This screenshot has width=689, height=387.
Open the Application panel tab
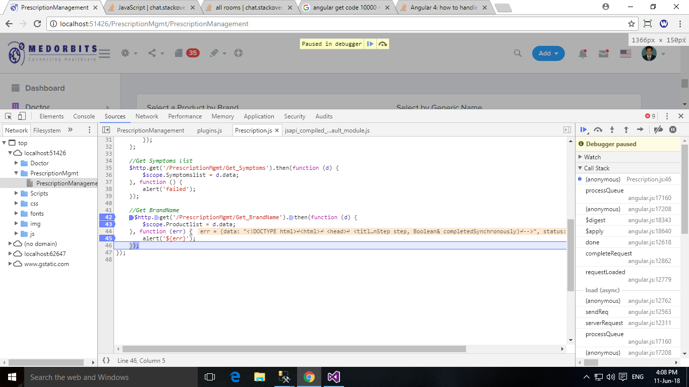pos(259,116)
